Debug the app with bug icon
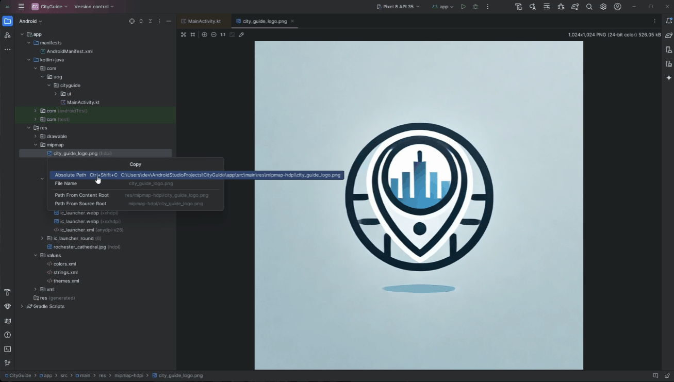The height and width of the screenshot is (382, 674). pos(475,7)
